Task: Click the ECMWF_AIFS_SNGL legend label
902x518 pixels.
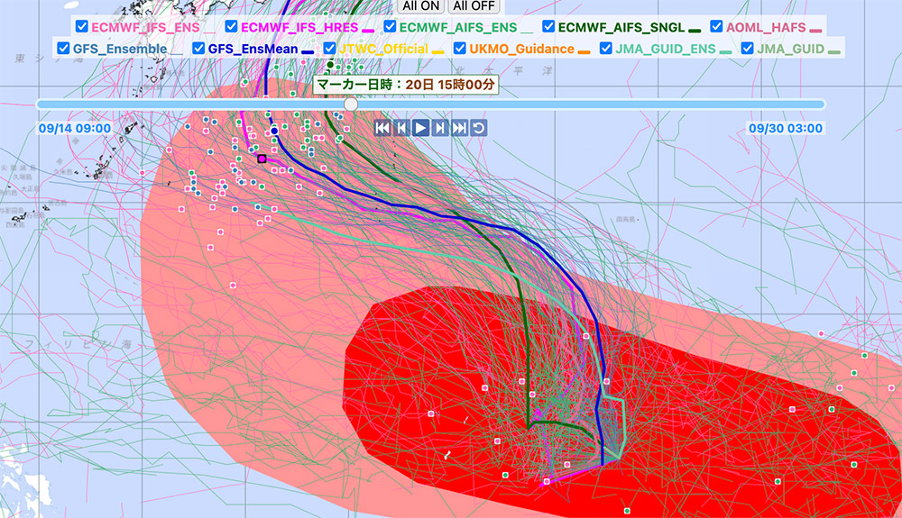Action: (621, 27)
